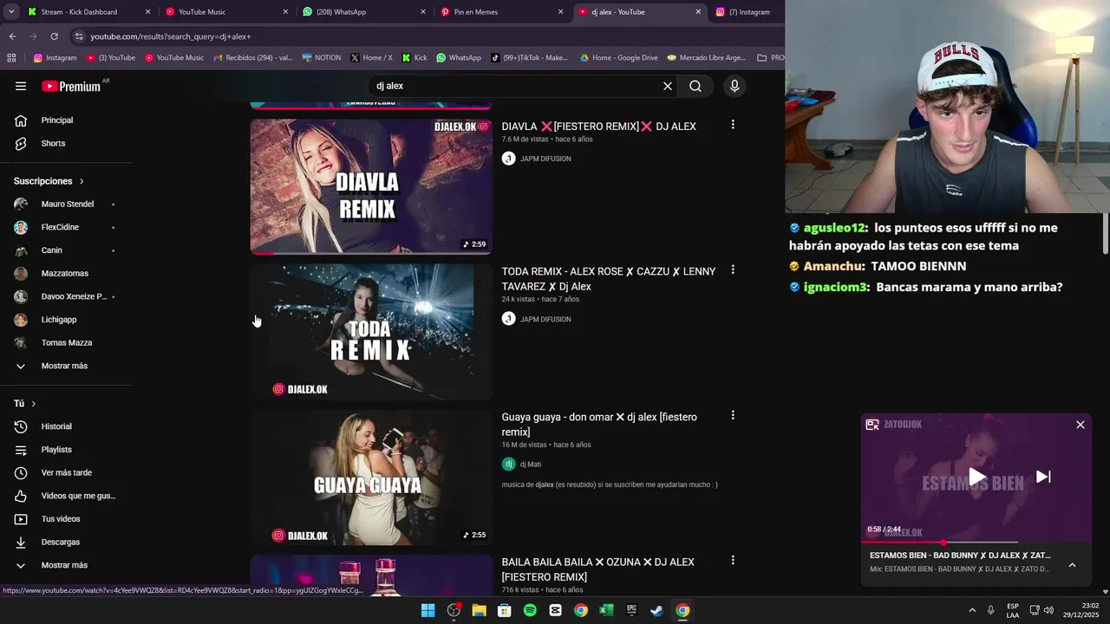Click the Windows Start button
This screenshot has width=1110, height=624.
coord(428,610)
